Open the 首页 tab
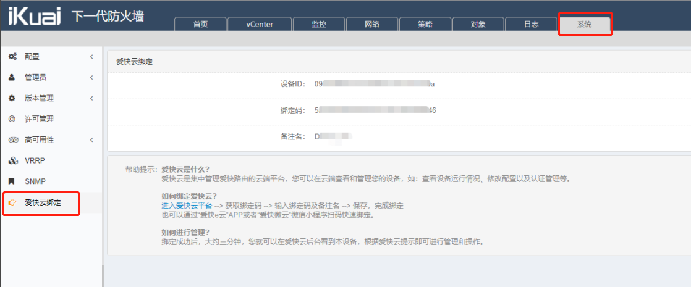 (x=200, y=24)
